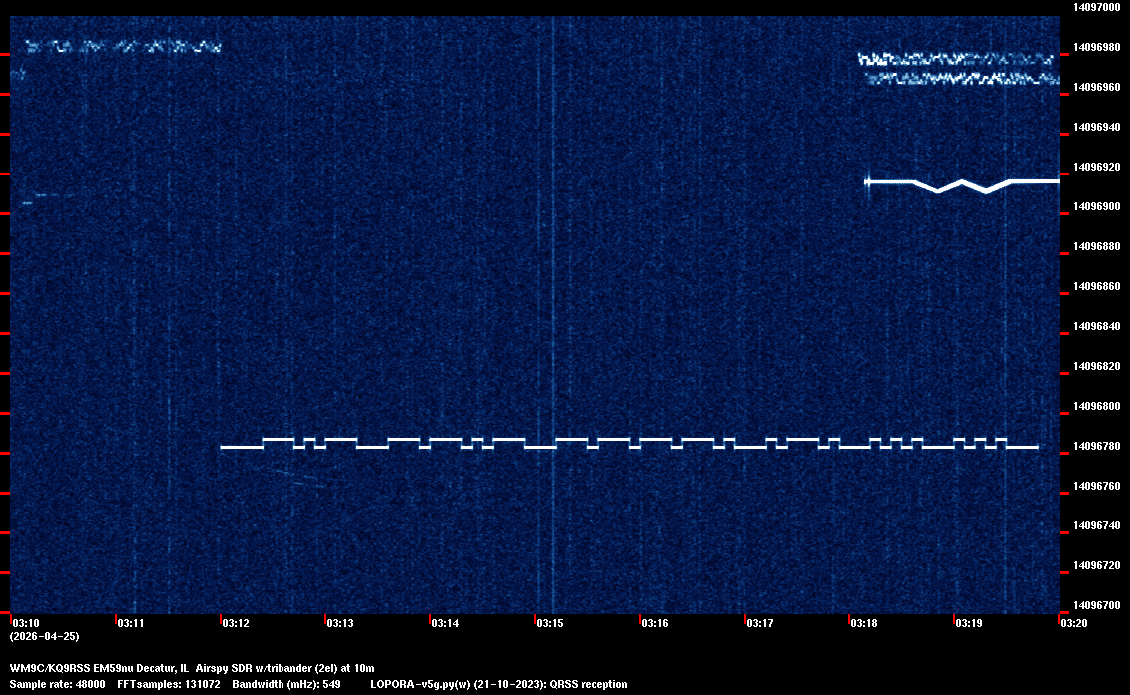Click the WM9C/KQ9RSS station description text
1130x695 pixels.
192,668
